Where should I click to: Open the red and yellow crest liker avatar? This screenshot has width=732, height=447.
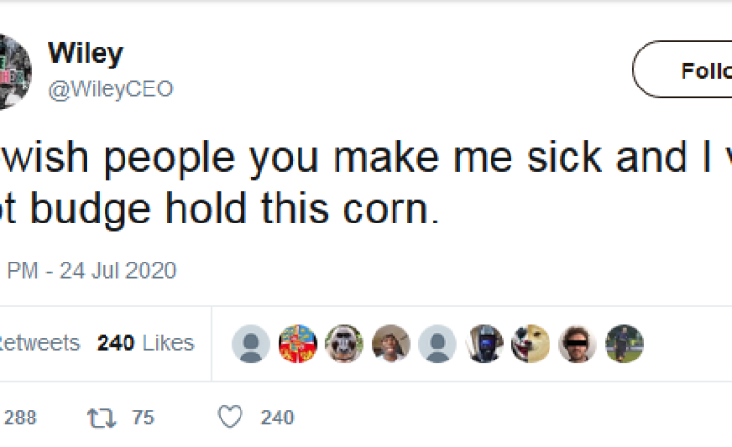tap(297, 343)
